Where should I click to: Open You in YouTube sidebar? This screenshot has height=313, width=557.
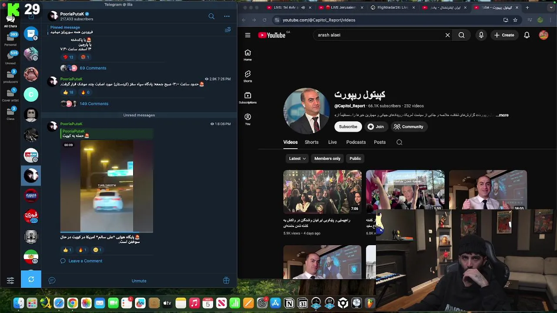point(248,119)
